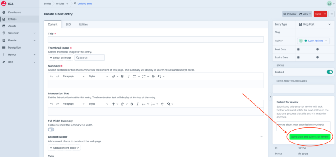Apply bold in the Summary editor
336x157 pixels.
click(123, 76)
